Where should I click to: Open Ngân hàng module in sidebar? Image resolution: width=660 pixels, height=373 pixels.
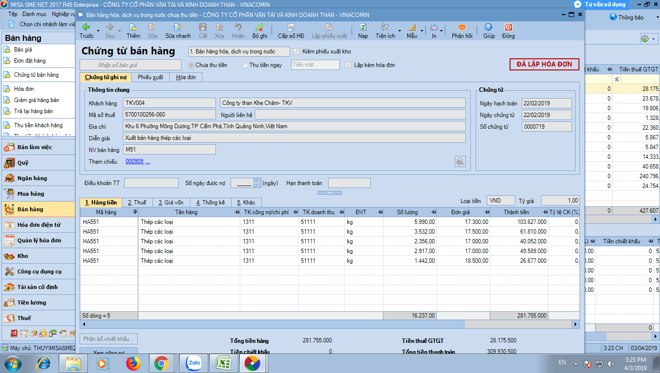[39, 178]
